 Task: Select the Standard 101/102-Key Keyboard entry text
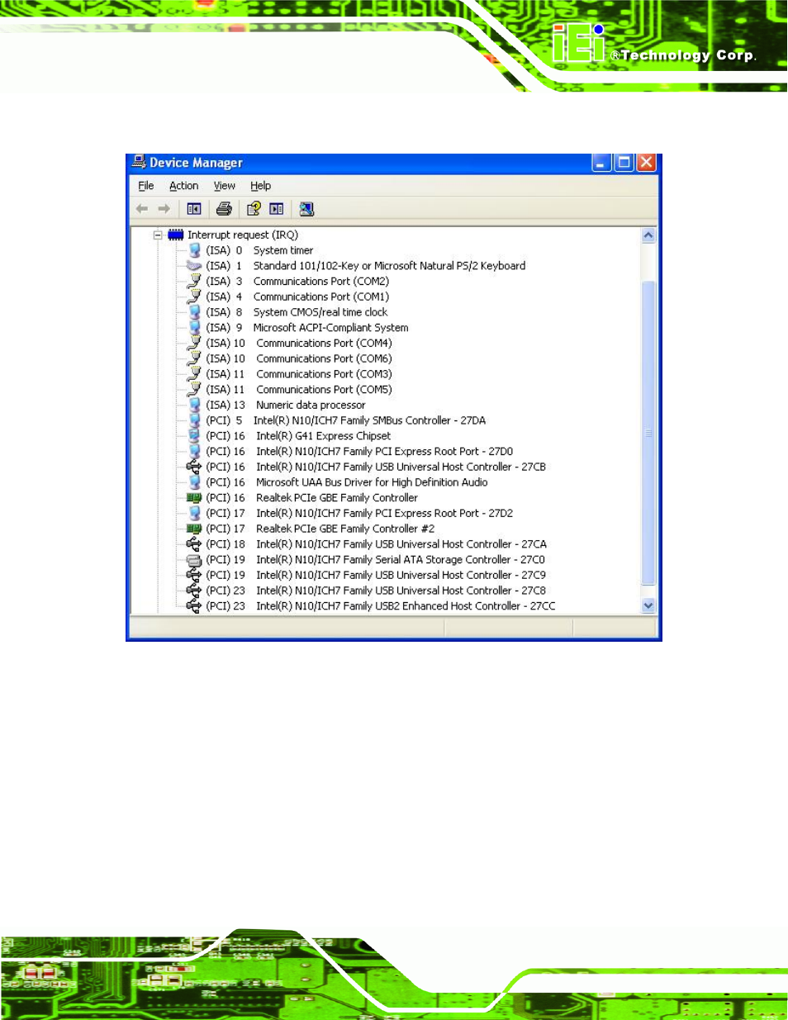click(389, 266)
